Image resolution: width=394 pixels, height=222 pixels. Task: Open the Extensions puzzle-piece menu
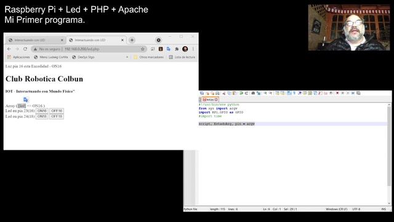[177, 49]
